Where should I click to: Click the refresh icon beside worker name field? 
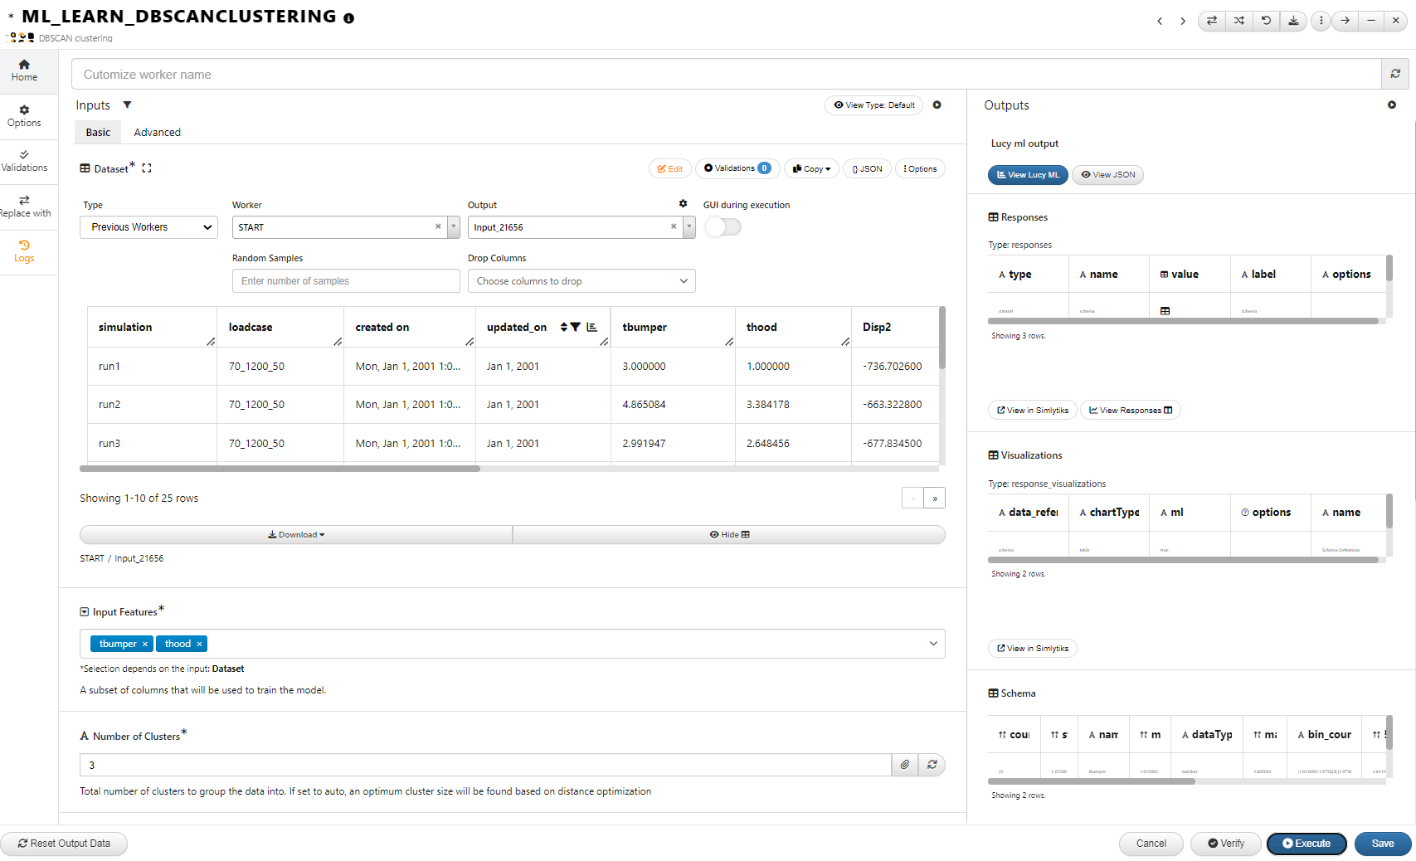coord(1395,74)
